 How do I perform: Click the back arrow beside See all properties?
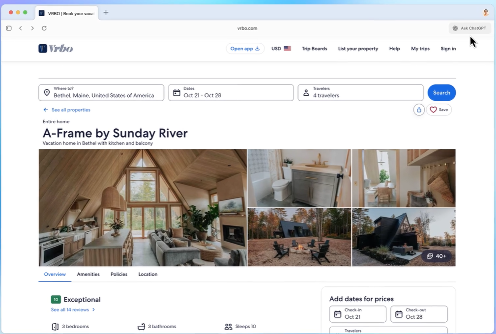46,110
